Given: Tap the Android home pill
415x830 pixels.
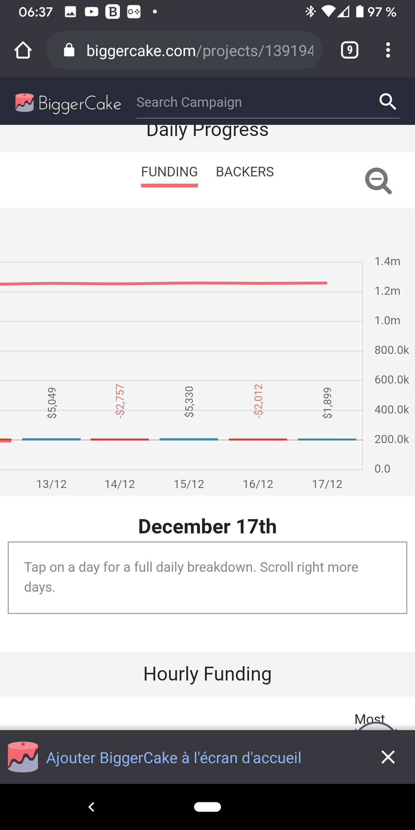Looking at the screenshot, I should pyautogui.click(x=207, y=807).
